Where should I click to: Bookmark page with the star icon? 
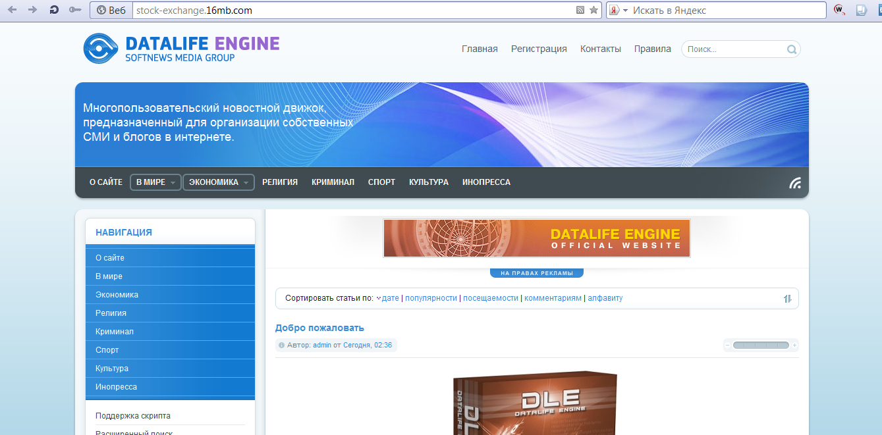[x=593, y=10]
